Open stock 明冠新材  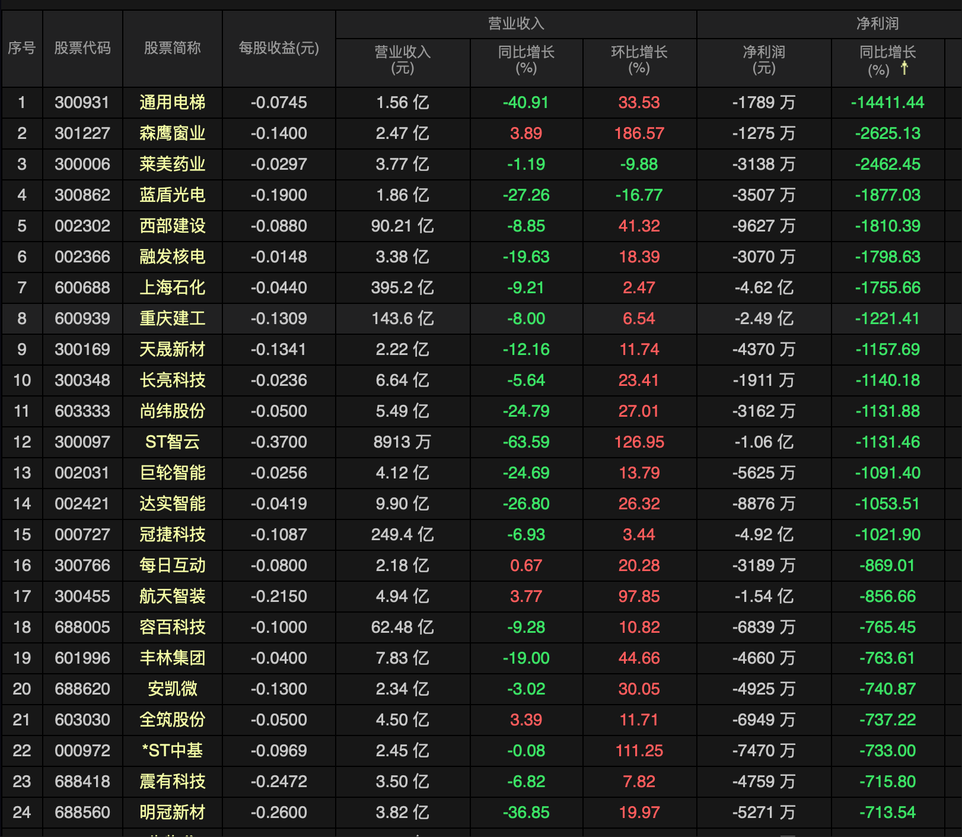173,813
